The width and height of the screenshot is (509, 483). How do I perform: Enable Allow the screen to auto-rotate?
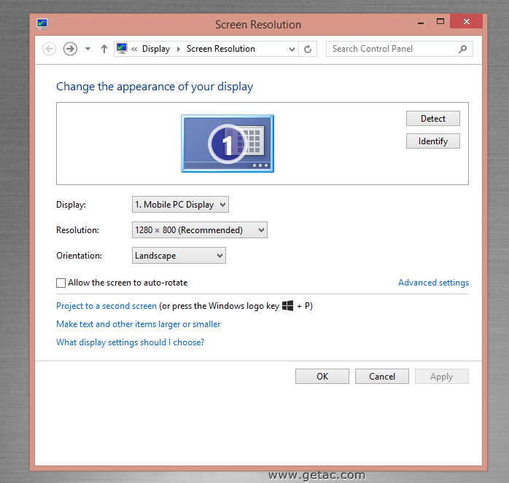(x=61, y=283)
